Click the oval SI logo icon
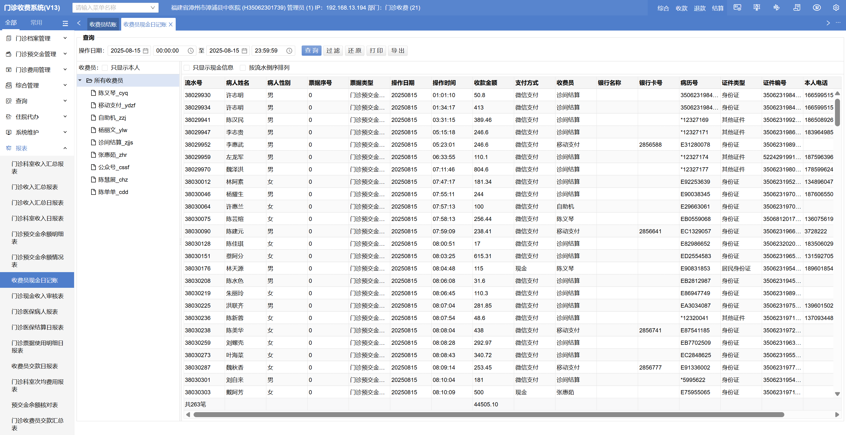846x435 pixels. (x=817, y=7)
